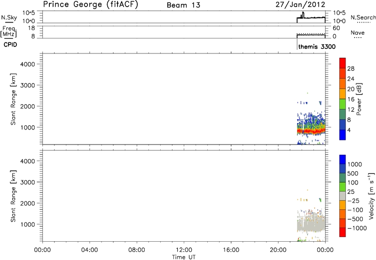Click the '12:00' time axis label
The height and width of the screenshot is (260, 376).
[x=184, y=250]
